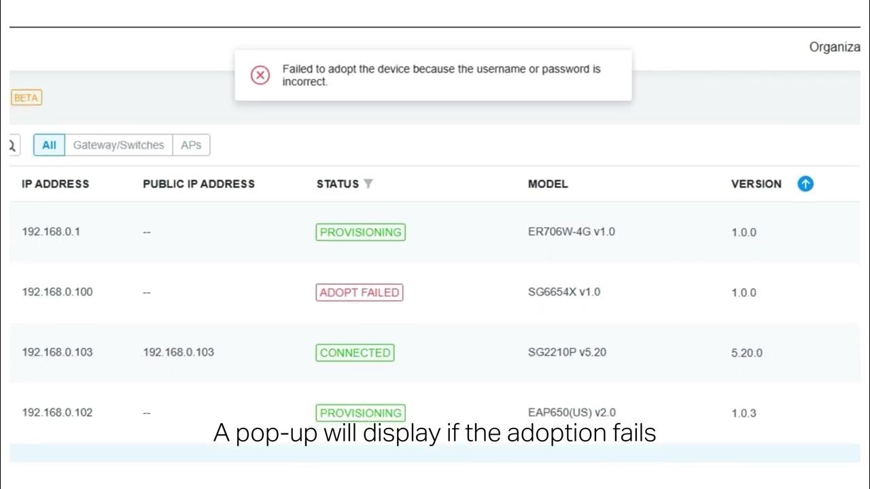Switch to the APs tab
Viewport: 870px width, 489px height.
coord(191,145)
